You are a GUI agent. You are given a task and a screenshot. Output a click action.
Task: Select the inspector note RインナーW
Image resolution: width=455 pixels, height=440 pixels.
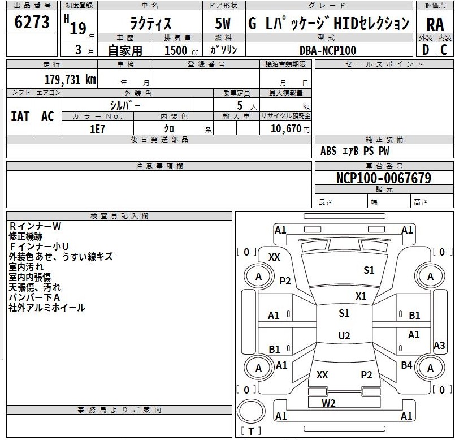click(x=35, y=226)
